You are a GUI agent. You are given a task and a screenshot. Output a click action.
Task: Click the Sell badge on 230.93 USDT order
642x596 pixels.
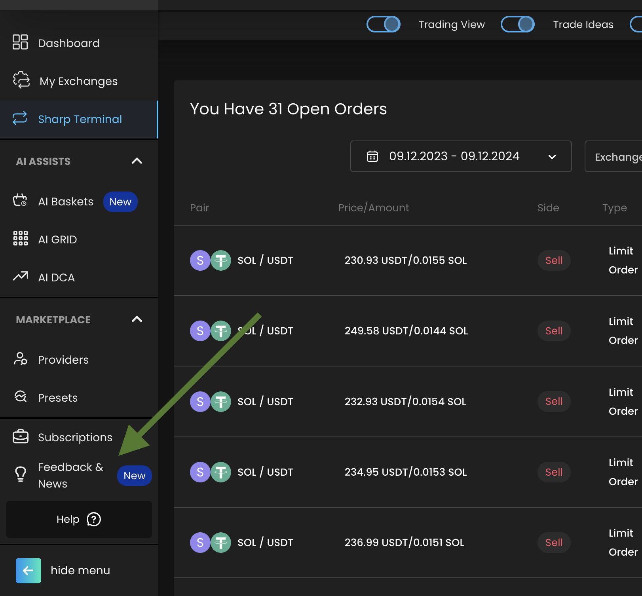coord(554,260)
